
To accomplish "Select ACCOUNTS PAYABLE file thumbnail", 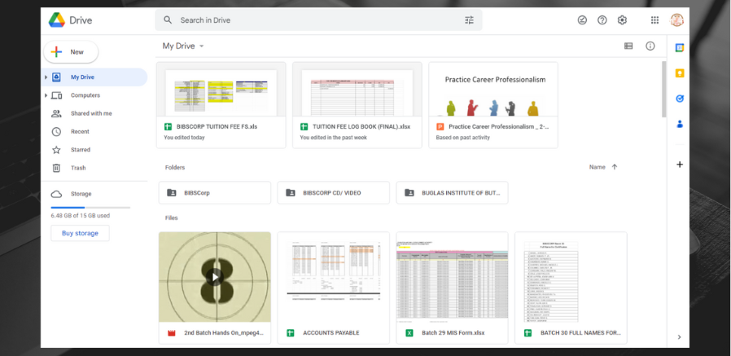I will (x=333, y=277).
